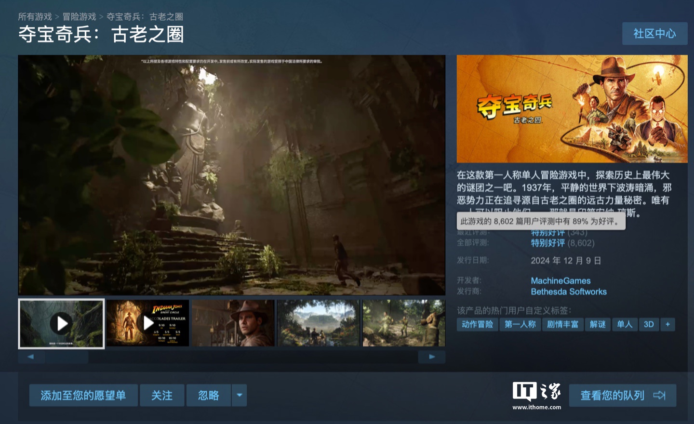Open the 冒险游戏 breadcrumb link
Image resolution: width=694 pixels, height=424 pixels.
(80, 17)
